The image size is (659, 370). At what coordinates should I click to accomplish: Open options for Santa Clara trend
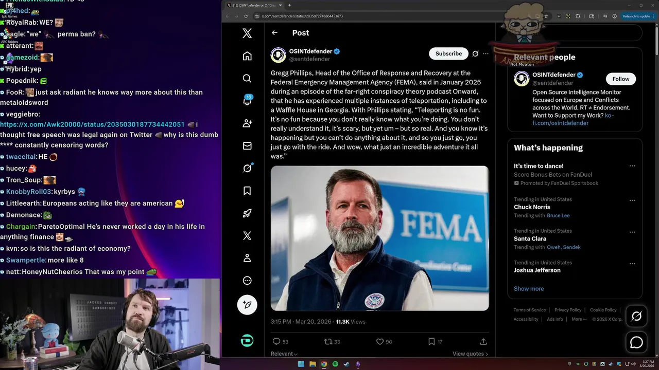click(x=632, y=232)
